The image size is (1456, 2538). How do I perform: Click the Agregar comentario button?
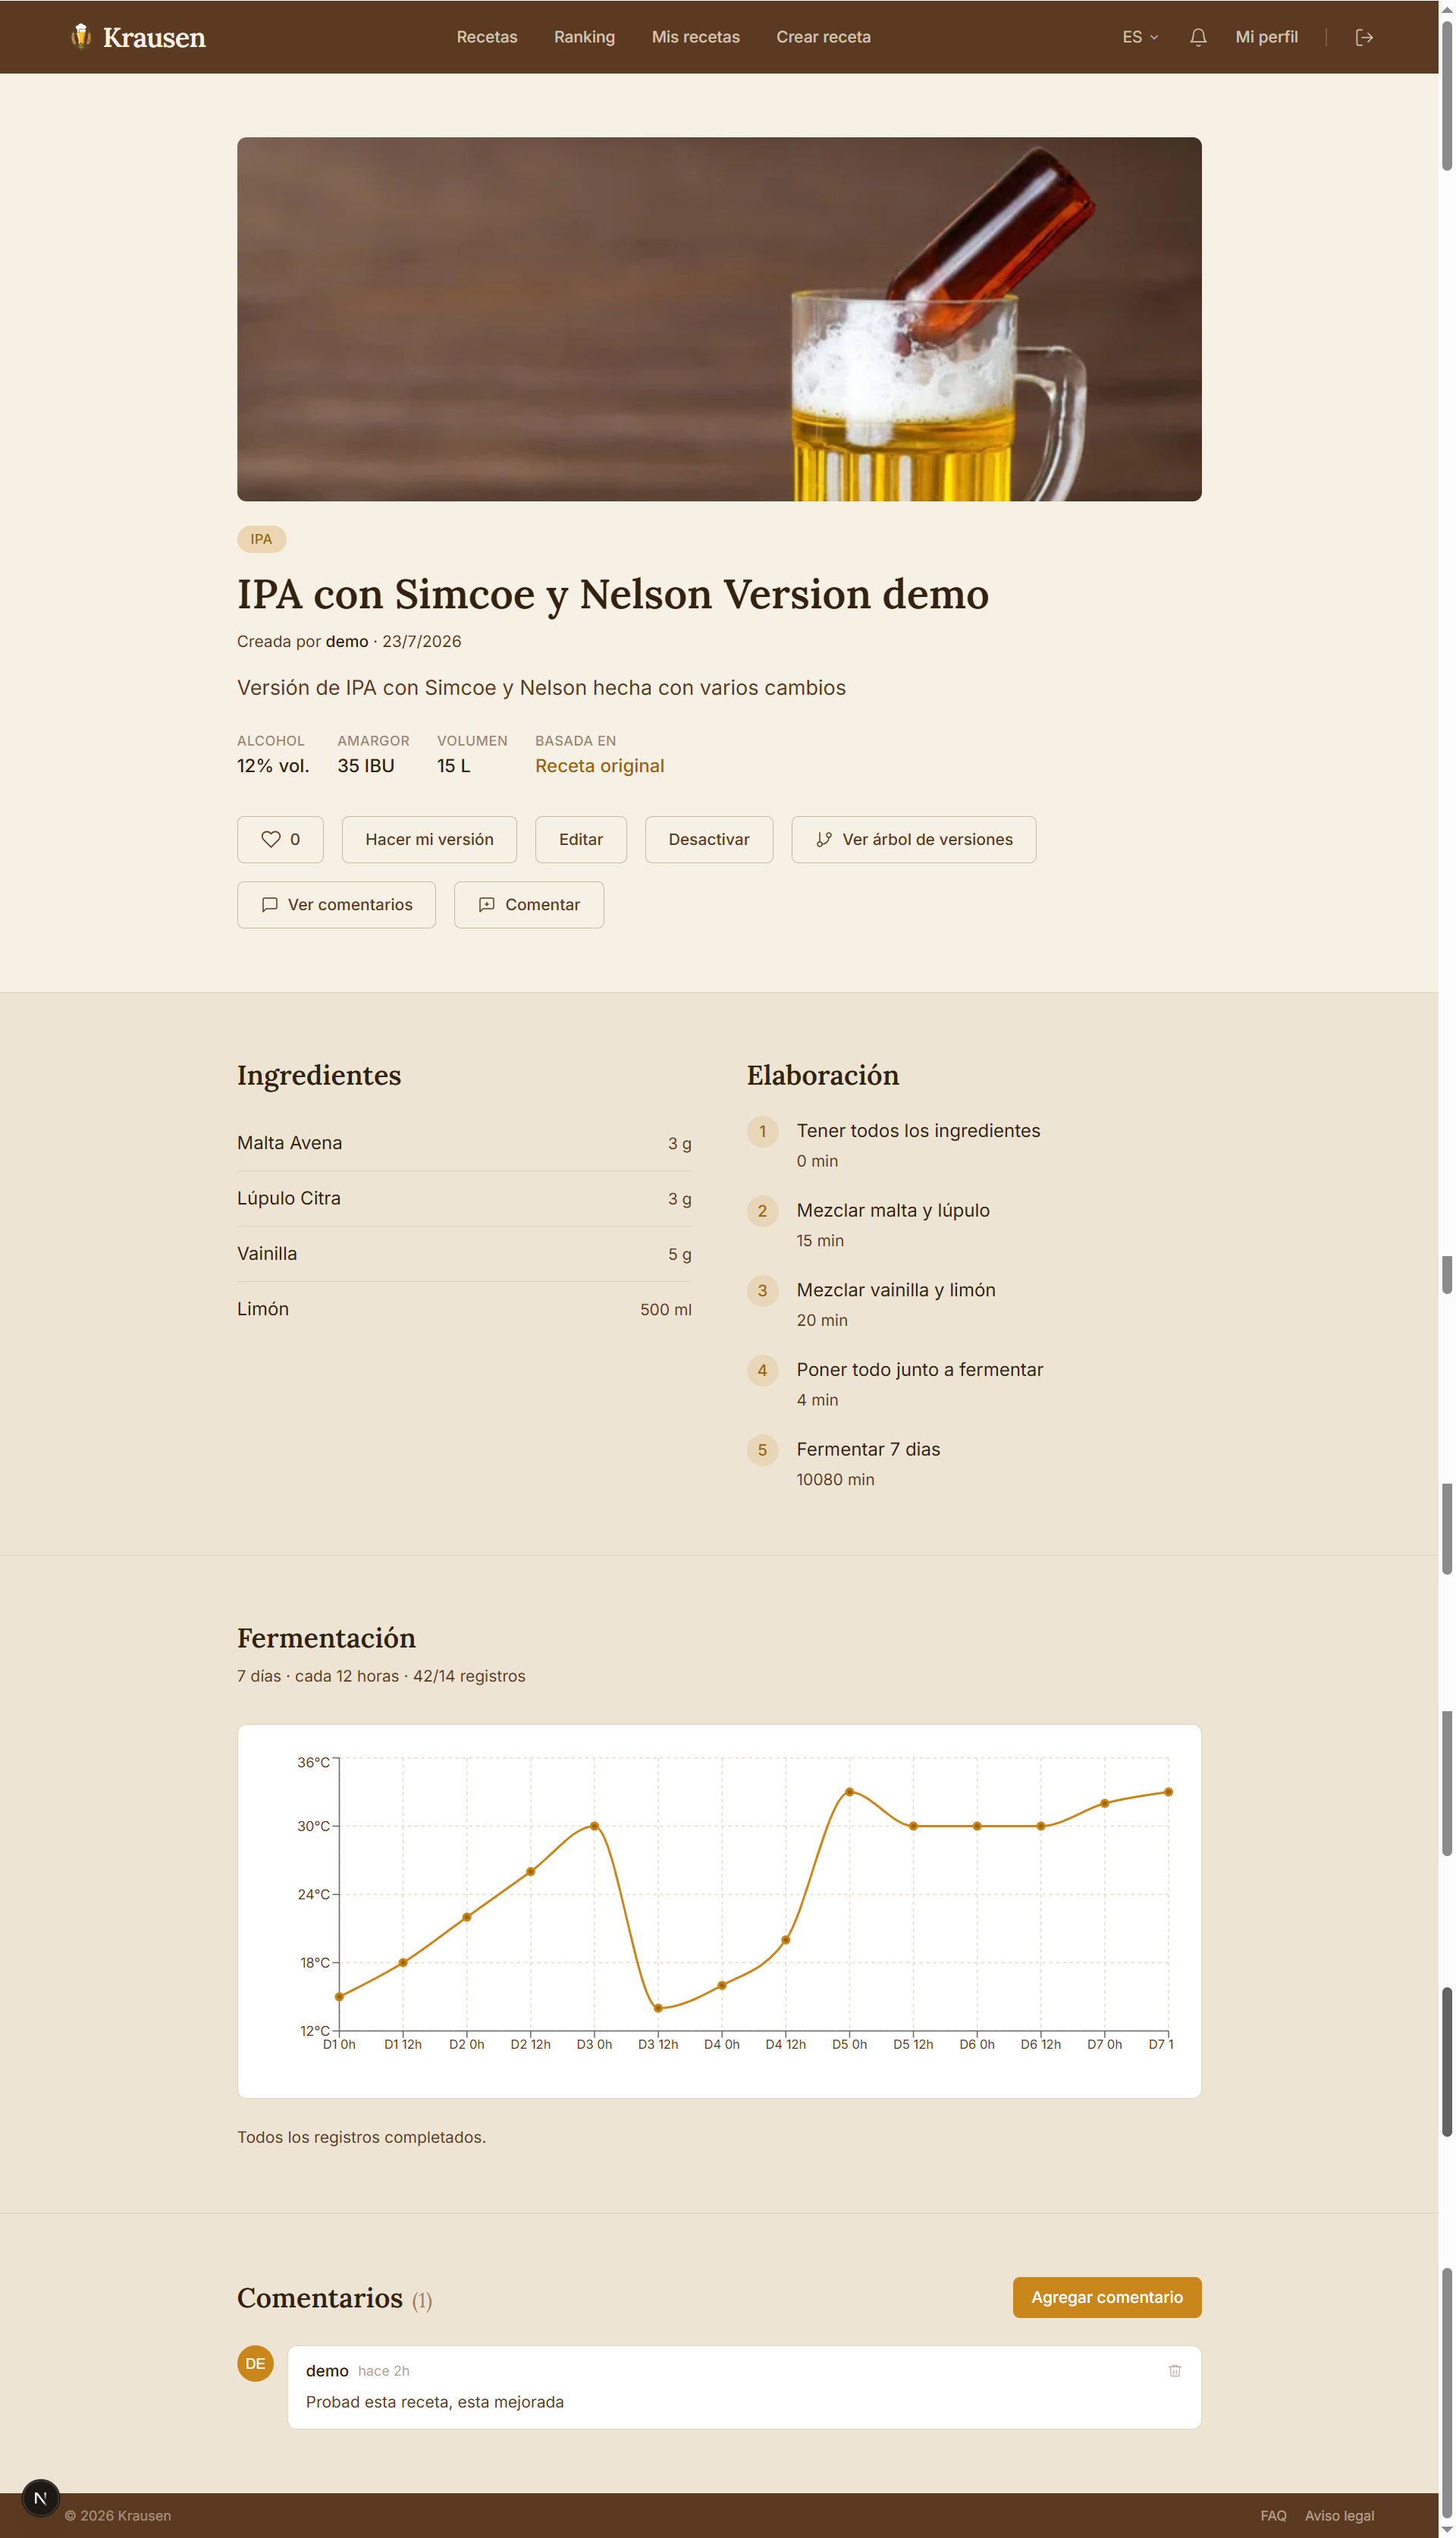pos(1107,2297)
